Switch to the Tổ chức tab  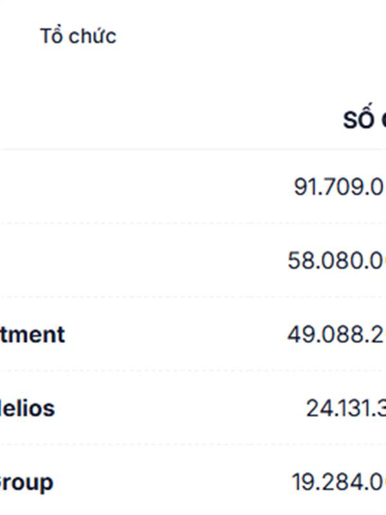tap(78, 36)
